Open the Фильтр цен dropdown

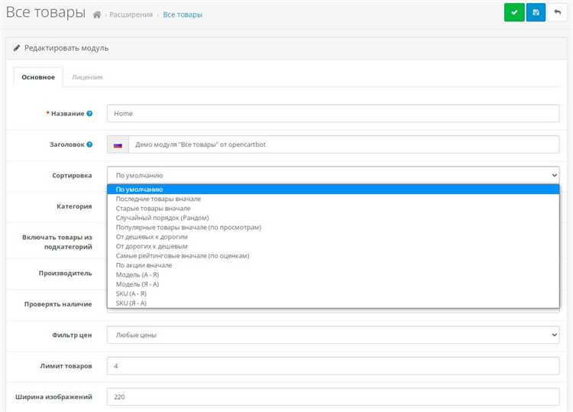(333, 335)
